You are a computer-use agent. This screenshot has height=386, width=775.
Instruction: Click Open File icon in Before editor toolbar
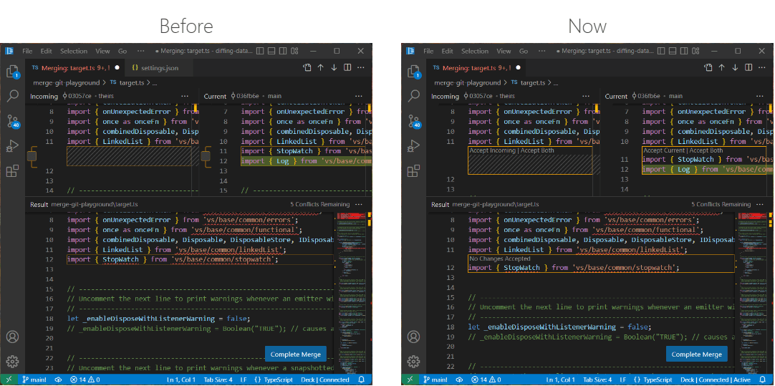tap(307, 68)
